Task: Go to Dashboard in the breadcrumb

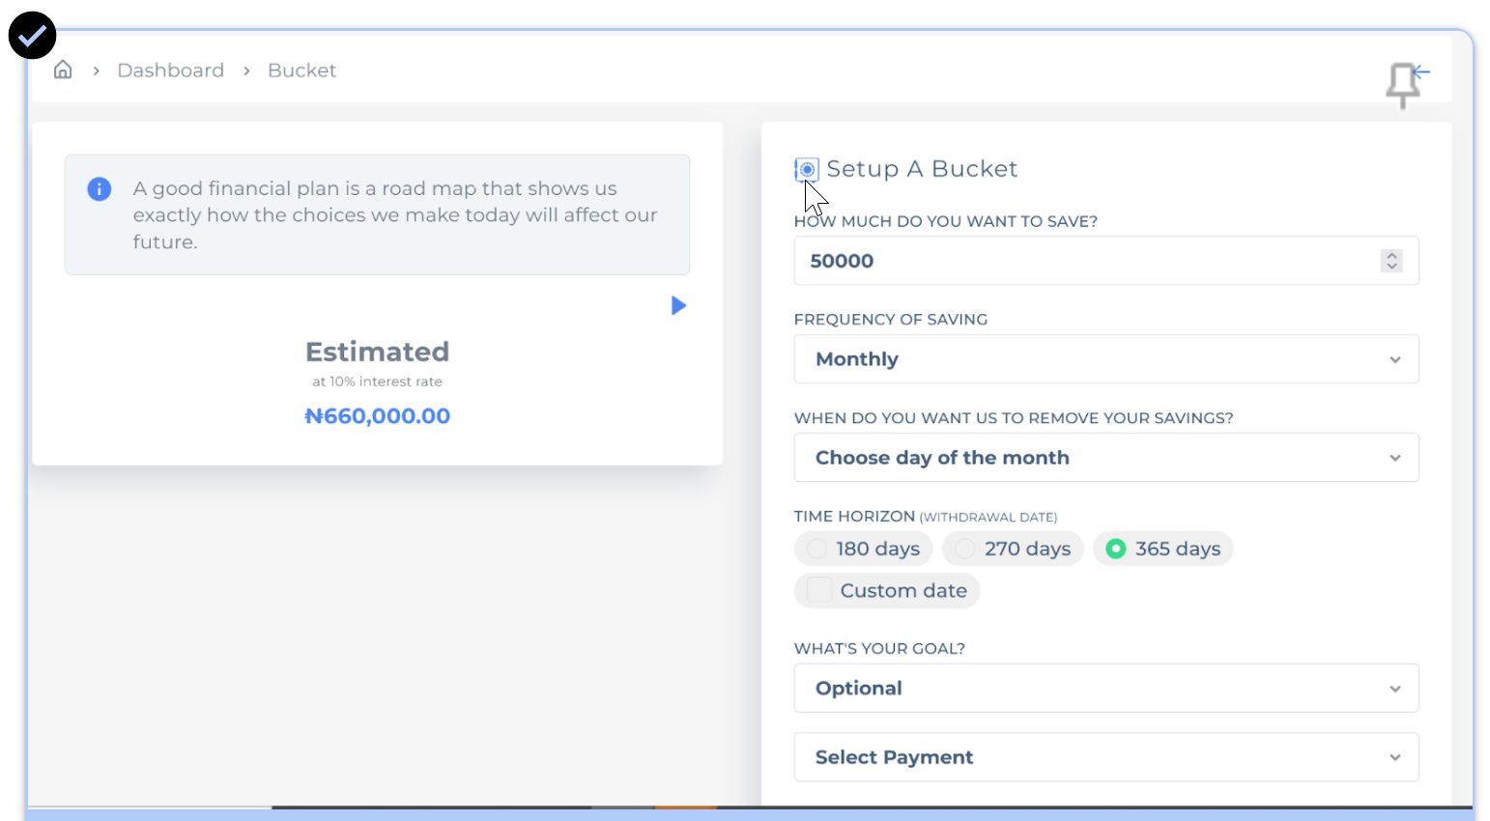Action: tap(170, 71)
